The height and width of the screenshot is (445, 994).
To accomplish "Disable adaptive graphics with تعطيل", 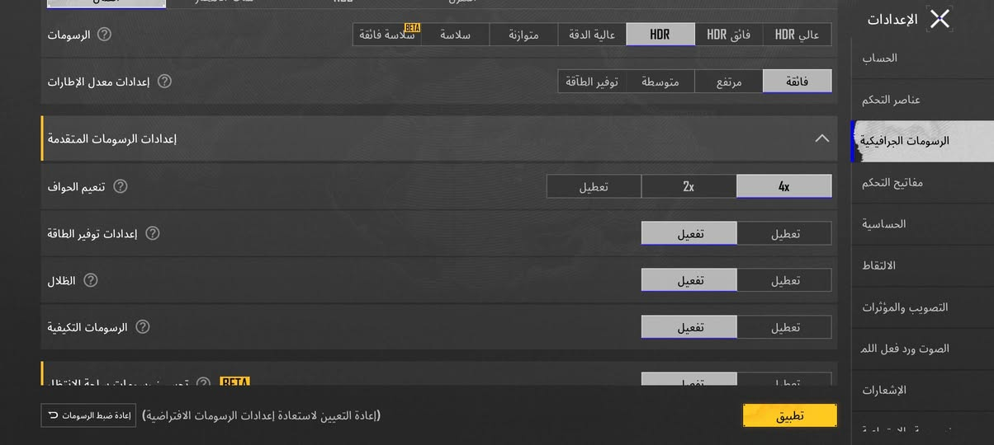I will tap(784, 327).
